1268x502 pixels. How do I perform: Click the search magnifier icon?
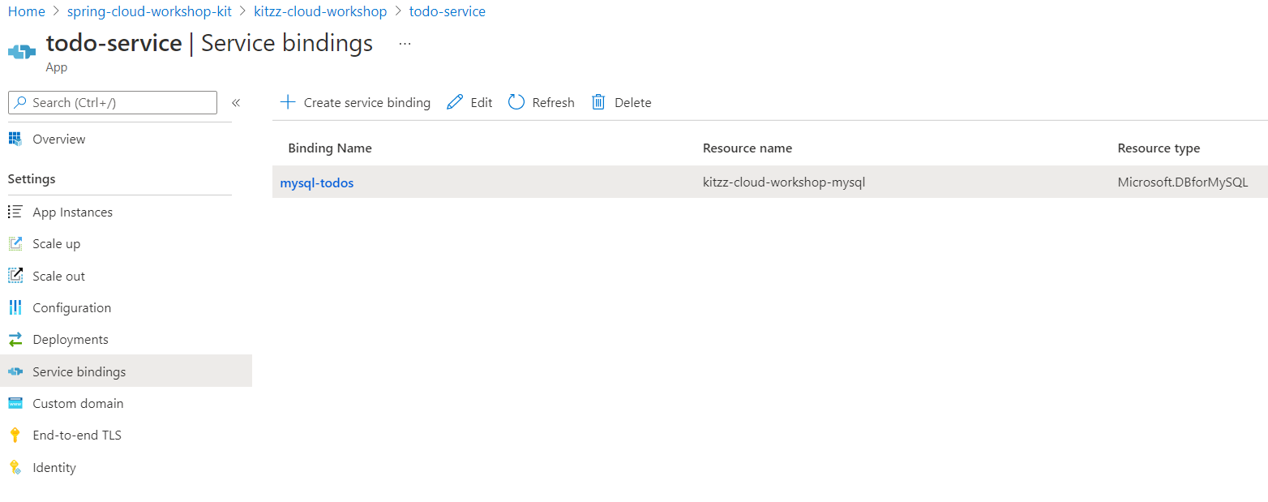pos(21,102)
